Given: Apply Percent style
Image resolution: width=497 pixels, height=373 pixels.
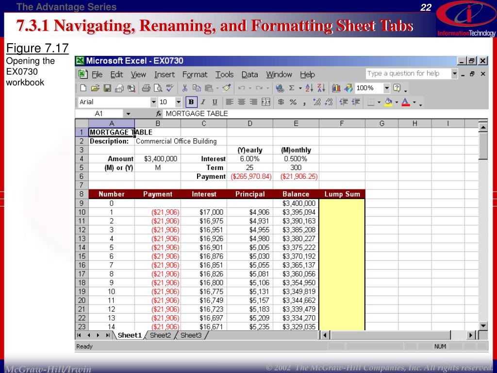Looking at the screenshot, I should click(293, 102).
